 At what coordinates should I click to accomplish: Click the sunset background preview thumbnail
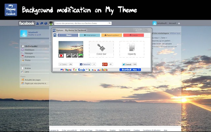click(71, 47)
